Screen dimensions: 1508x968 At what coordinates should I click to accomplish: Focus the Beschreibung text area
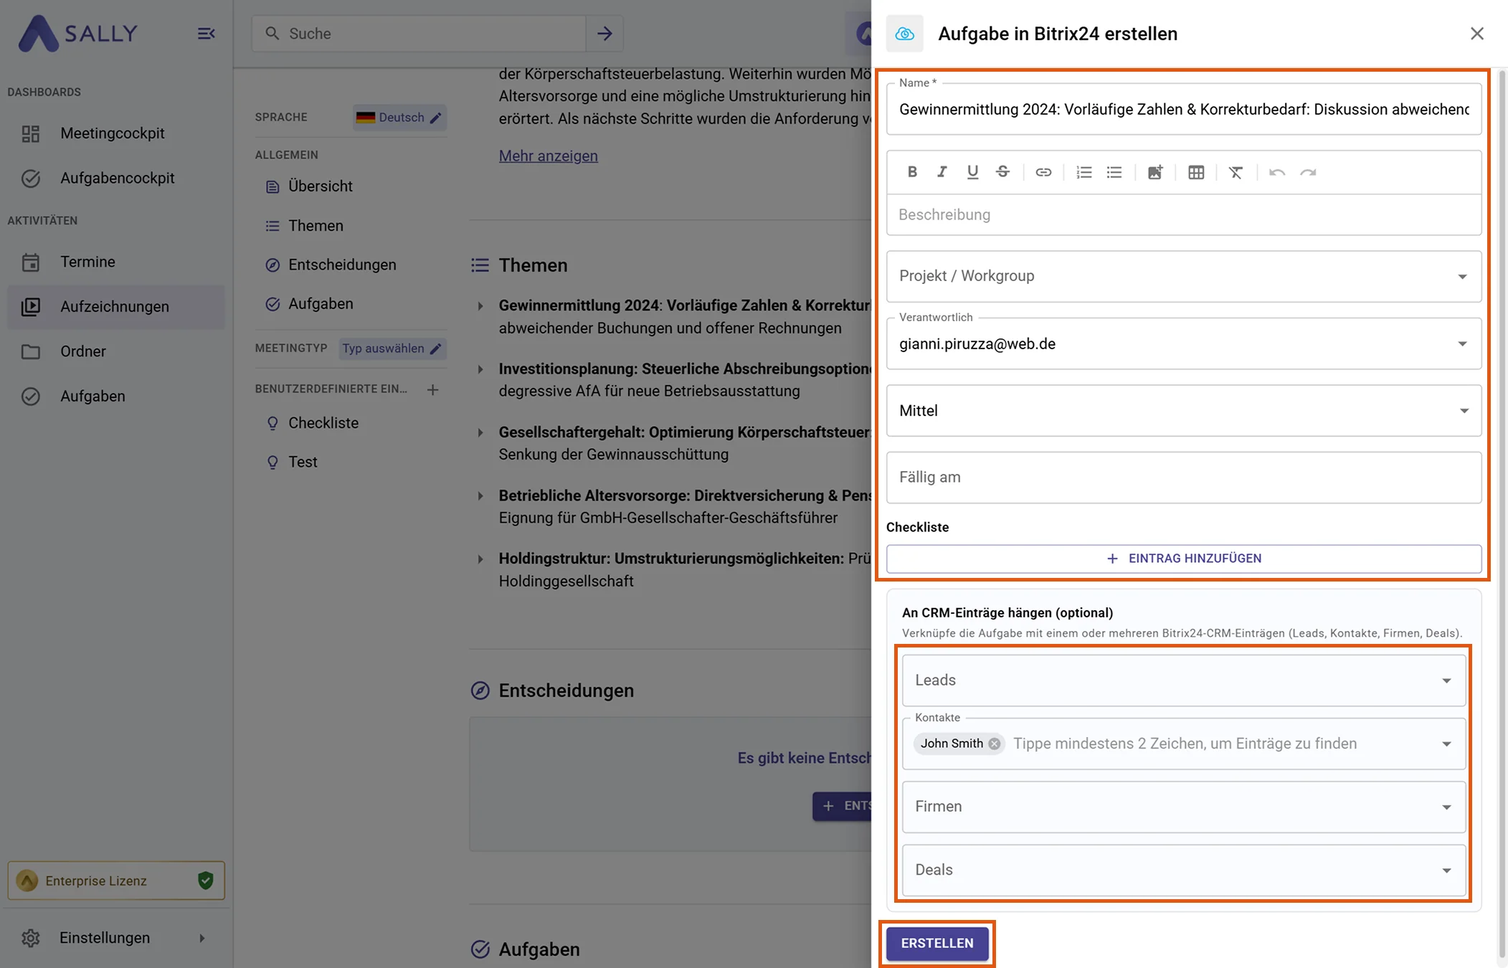tap(1184, 214)
